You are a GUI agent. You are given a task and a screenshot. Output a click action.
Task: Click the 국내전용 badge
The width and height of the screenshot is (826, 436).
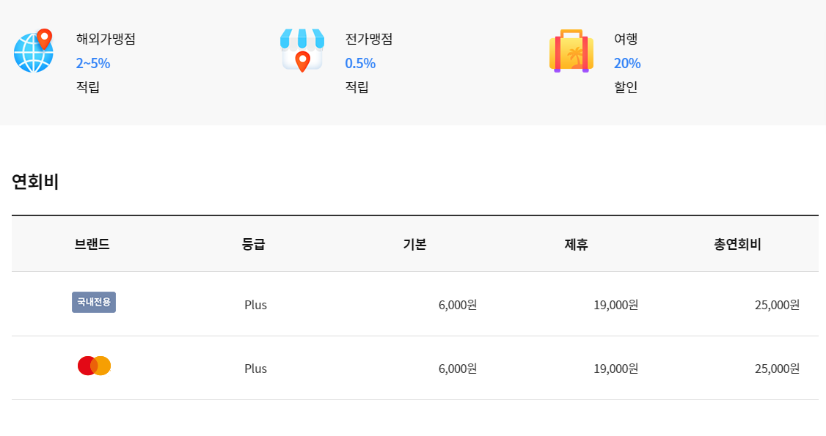[x=93, y=302]
